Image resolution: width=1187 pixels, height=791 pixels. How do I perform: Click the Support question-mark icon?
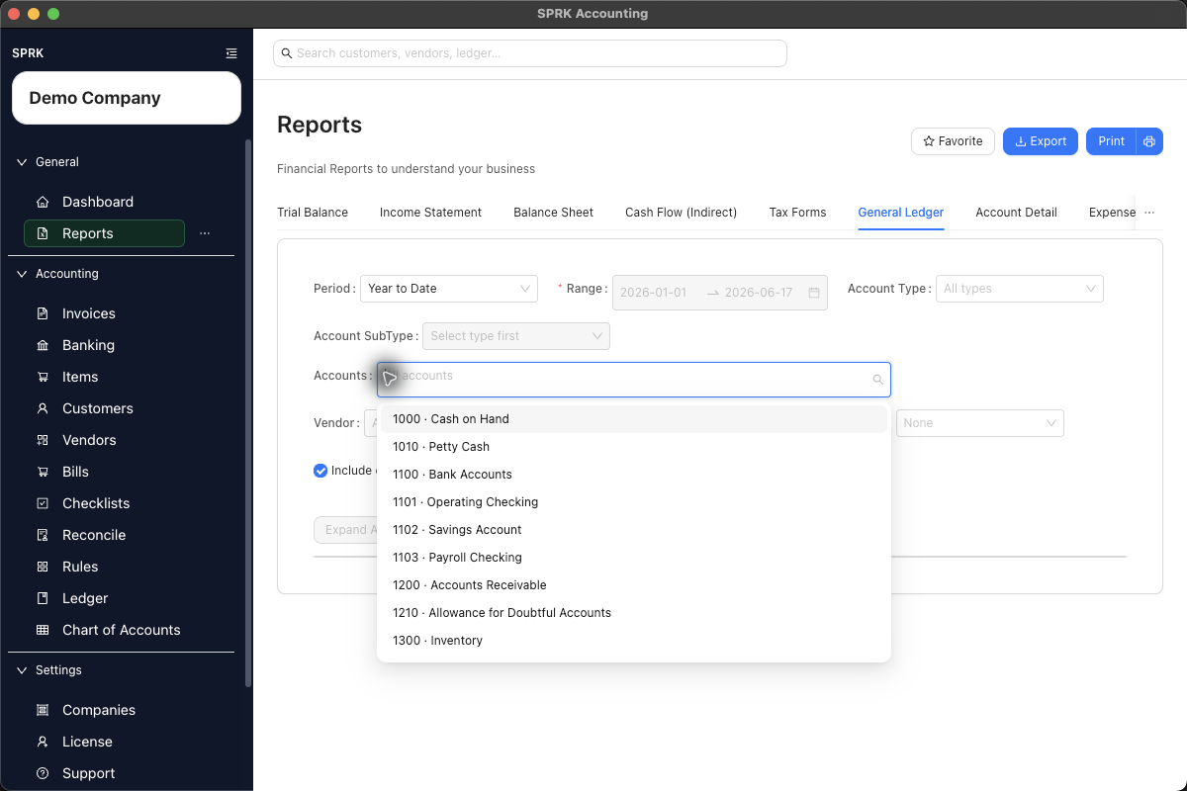click(43, 773)
